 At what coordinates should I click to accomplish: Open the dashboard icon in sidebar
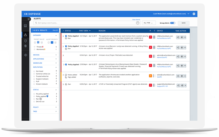25,26
